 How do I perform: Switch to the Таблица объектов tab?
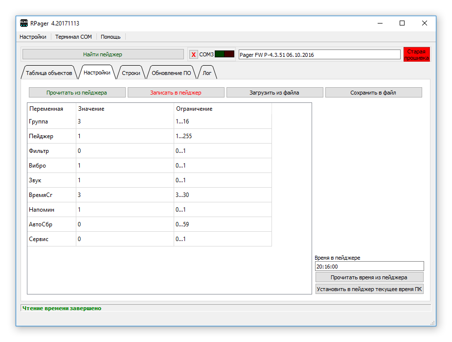(48, 73)
